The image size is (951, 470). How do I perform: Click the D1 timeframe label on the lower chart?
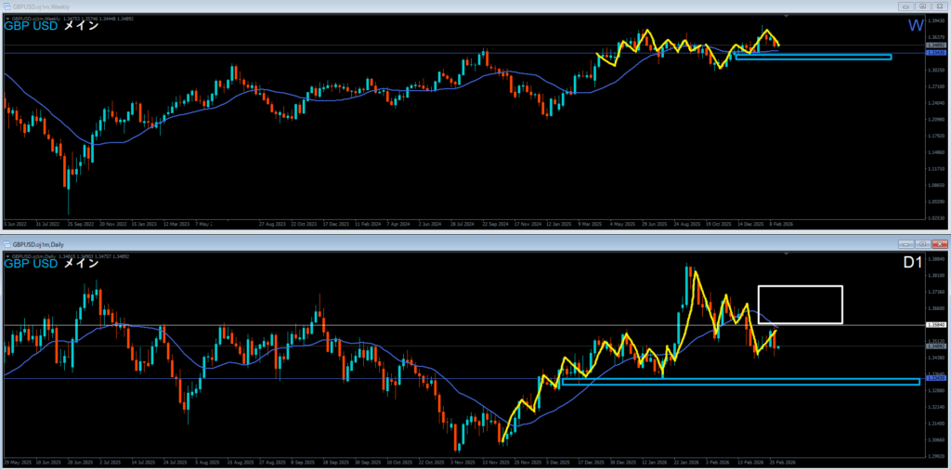coord(913,263)
